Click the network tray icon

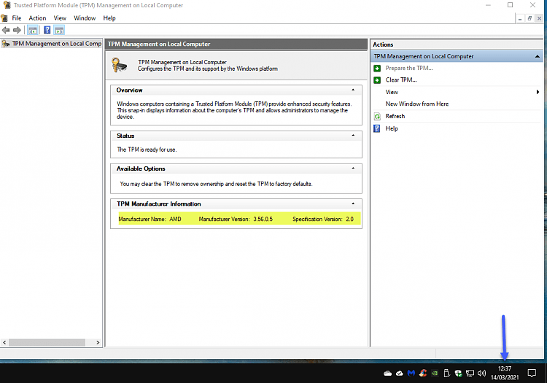(470, 374)
